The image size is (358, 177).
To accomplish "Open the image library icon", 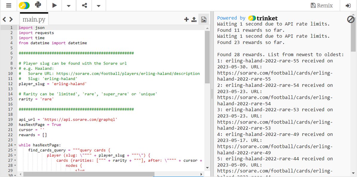I will 204,20.
